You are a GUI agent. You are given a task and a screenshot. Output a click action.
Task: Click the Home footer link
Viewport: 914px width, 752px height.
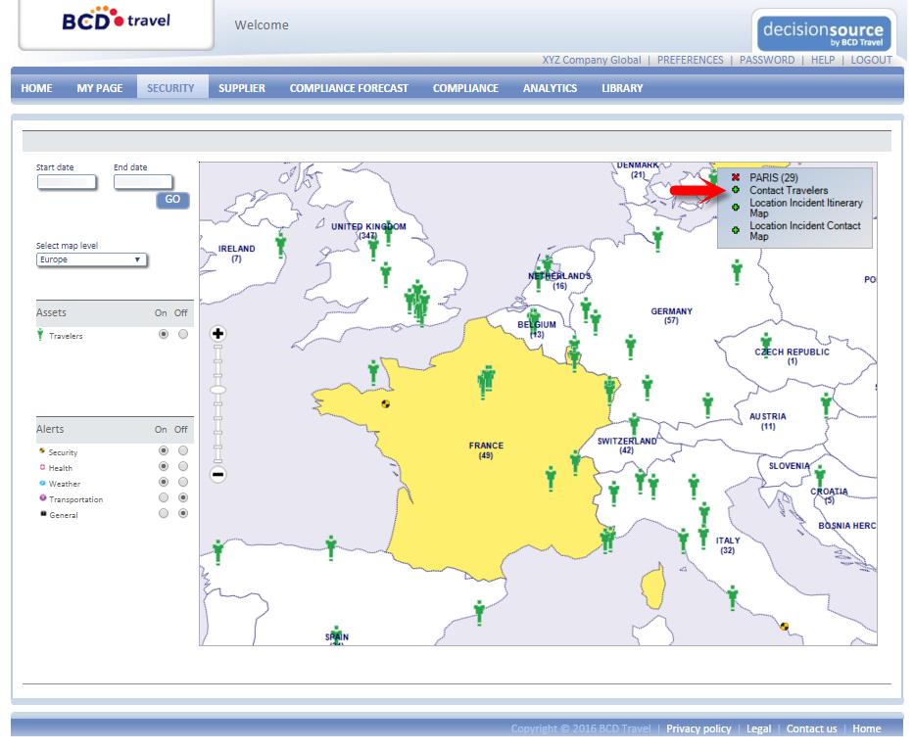[866, 728]
